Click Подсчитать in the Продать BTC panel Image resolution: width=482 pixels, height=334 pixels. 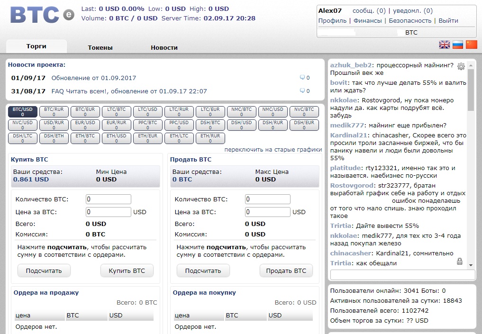(203, 271)
